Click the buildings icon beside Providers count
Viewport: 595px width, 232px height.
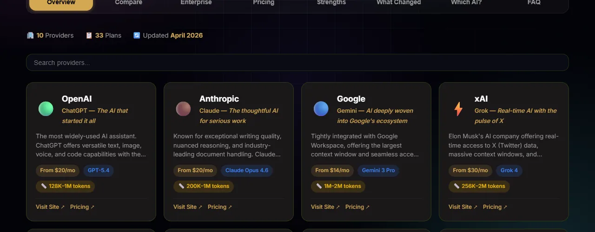(x=30, y=35)
